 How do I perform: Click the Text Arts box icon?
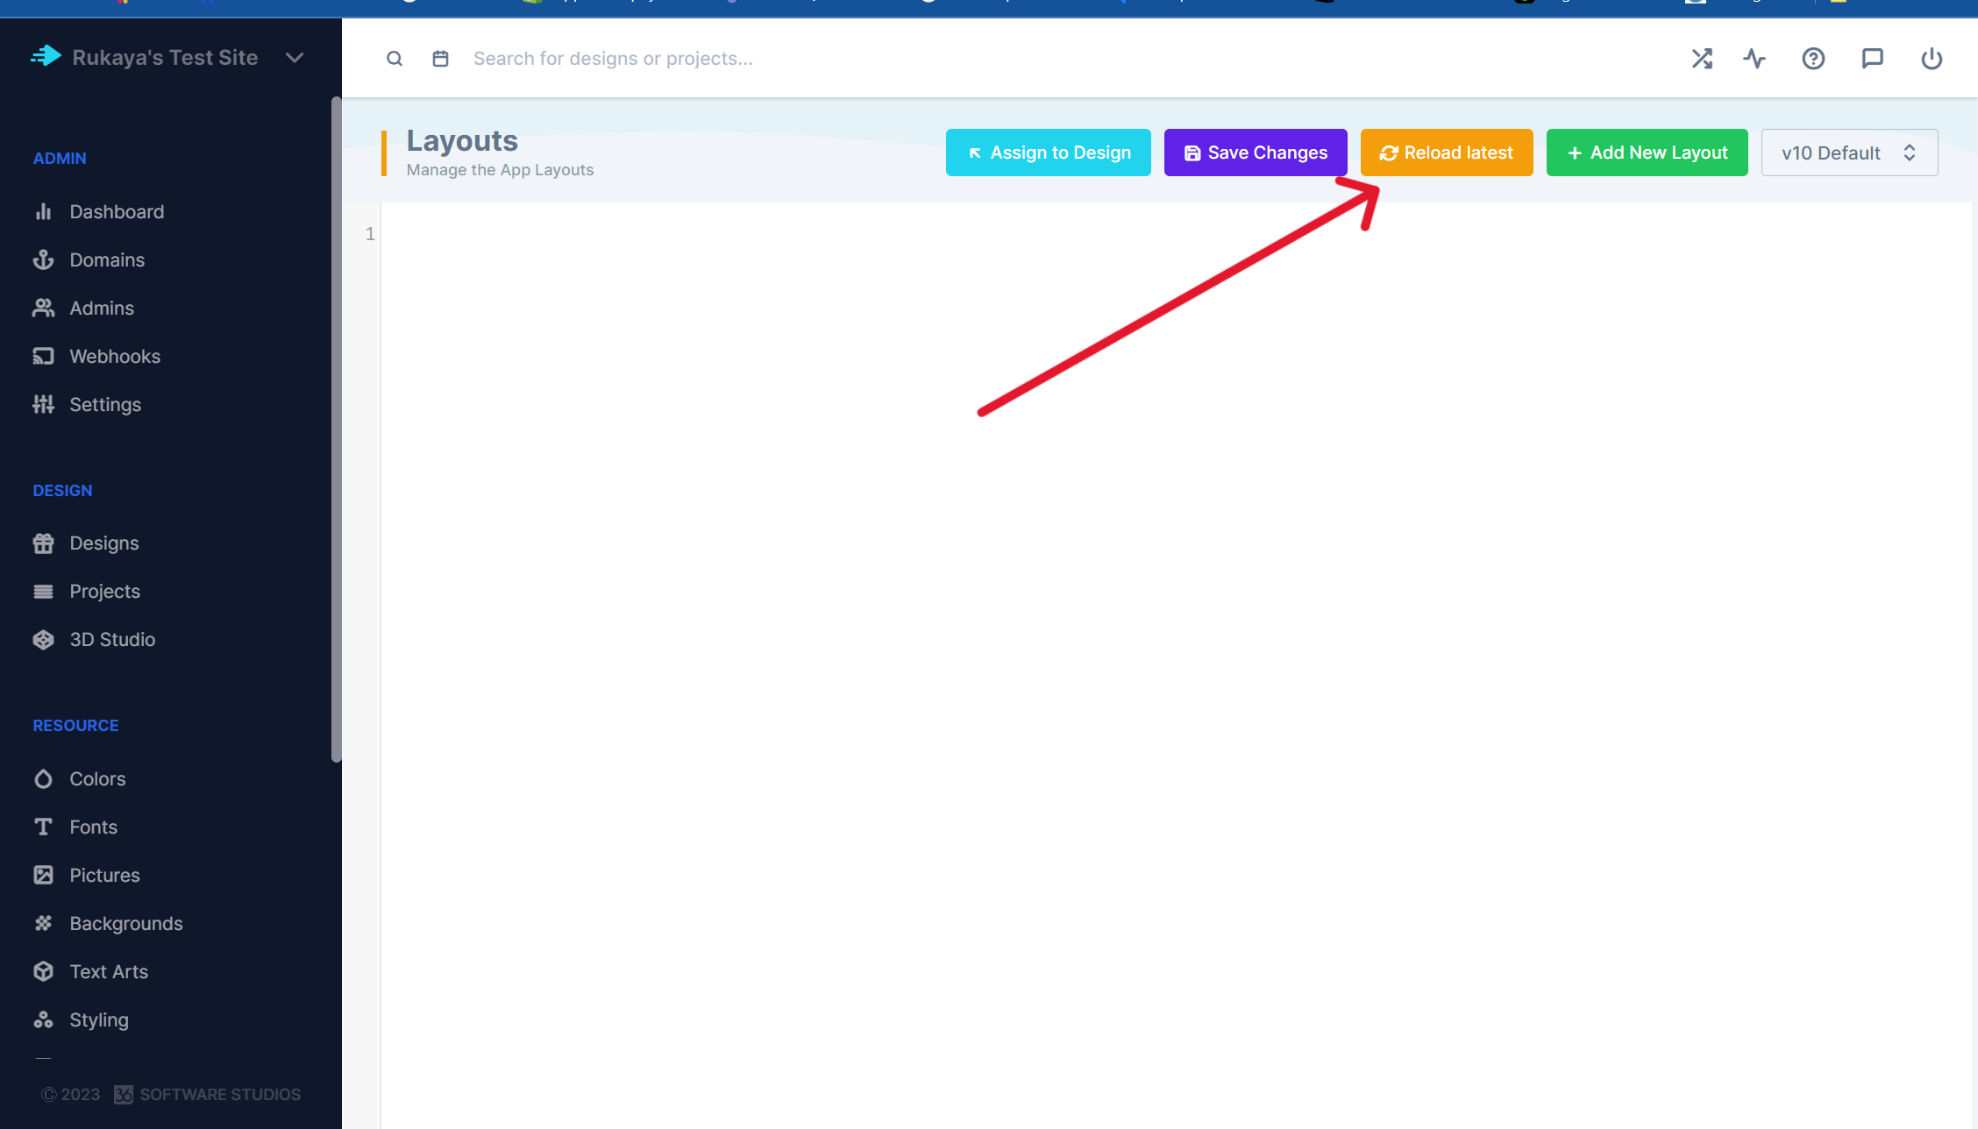pos(43,972)
